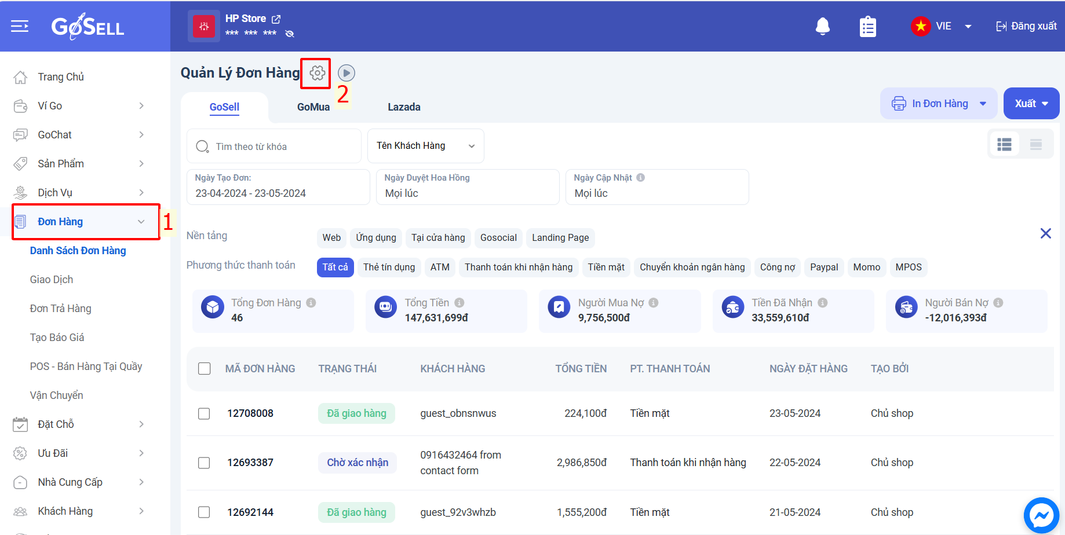Expand Khách Hàng menu
The height and width of the screenshot is (535, 1065).
(141, 511)
